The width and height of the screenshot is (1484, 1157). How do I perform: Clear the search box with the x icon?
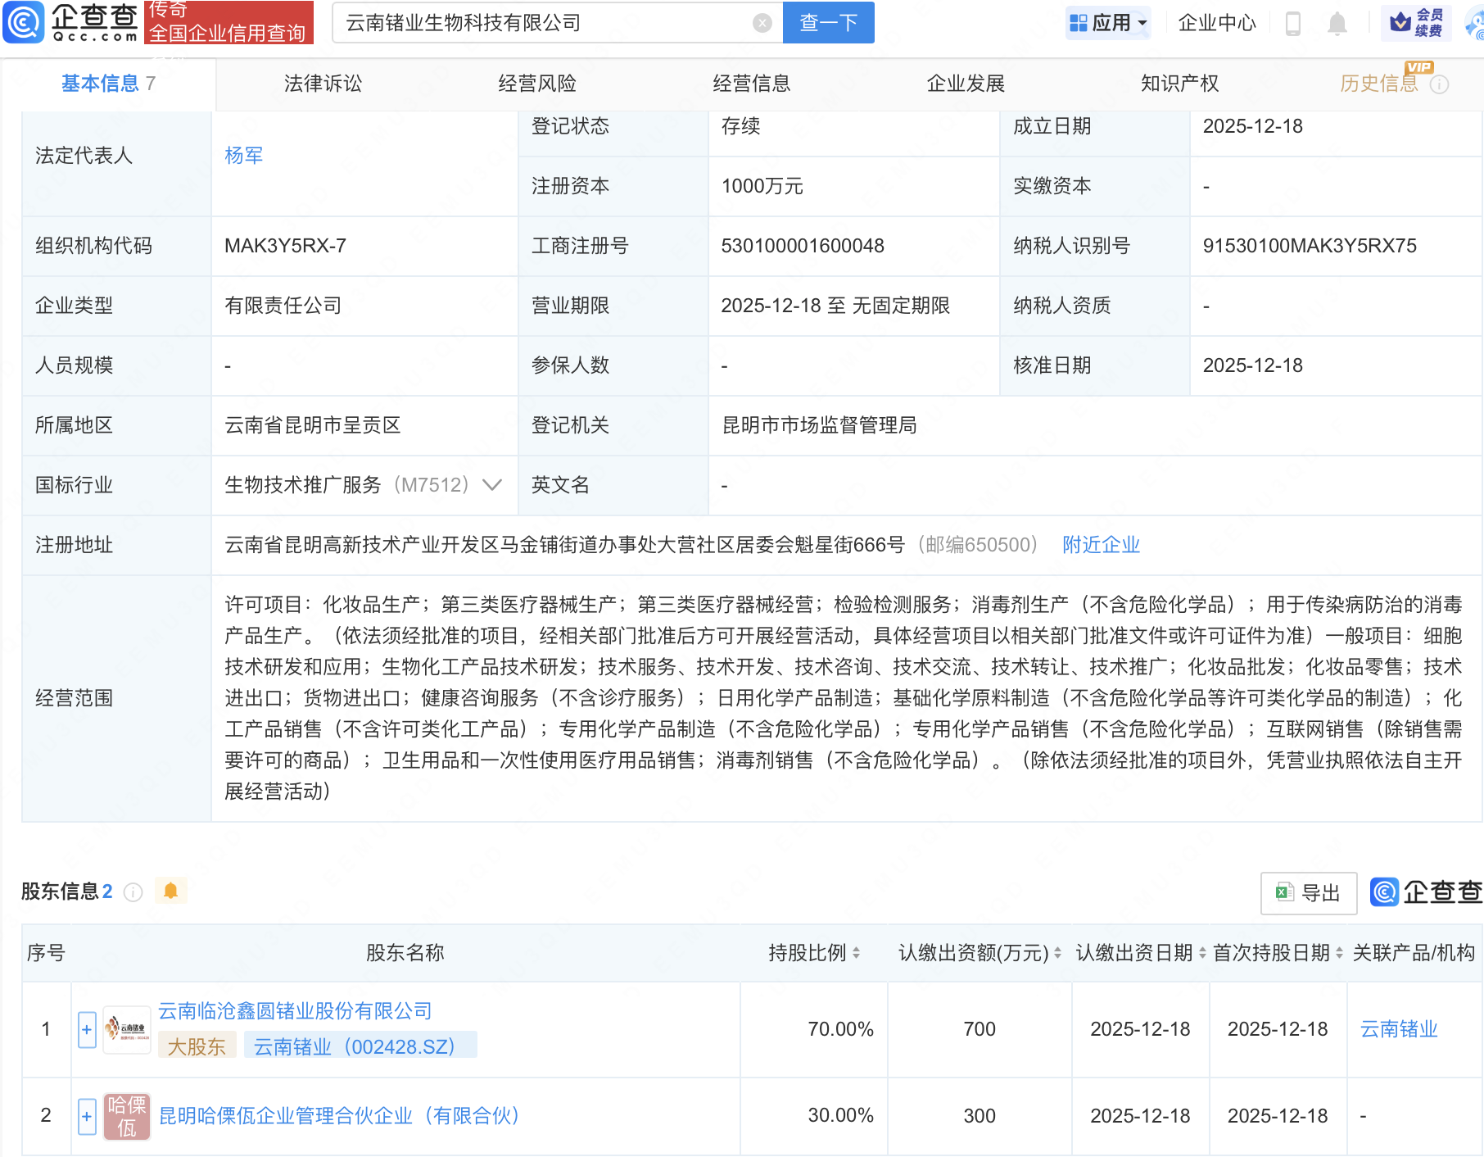(x=763, y=23)
